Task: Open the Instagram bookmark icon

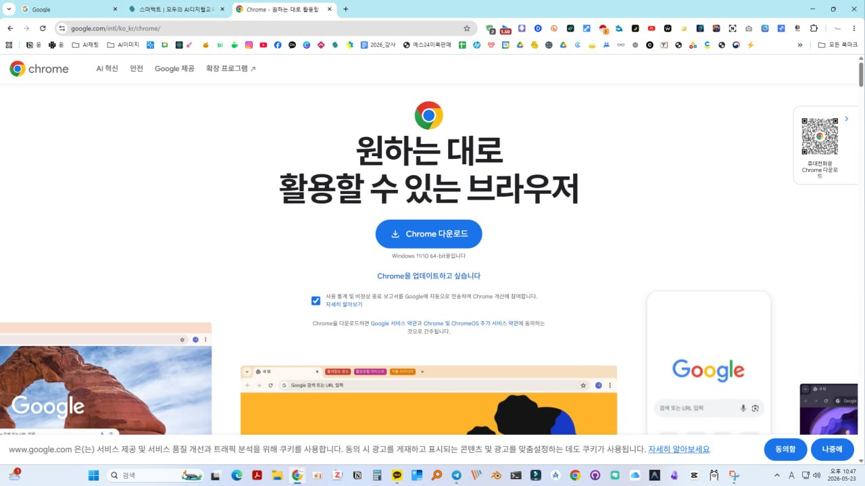Action: 249,45
